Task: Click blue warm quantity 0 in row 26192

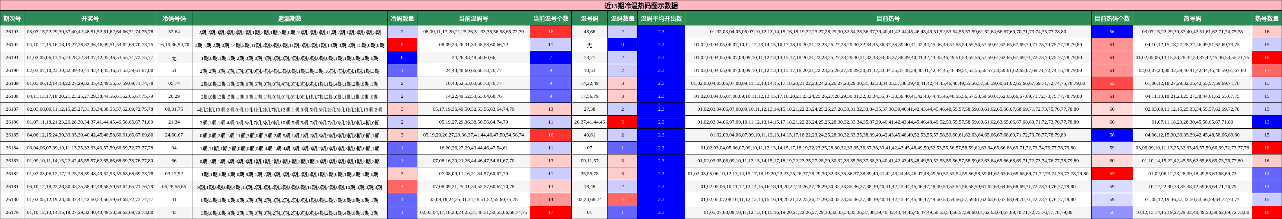Action: pos(622,45)
